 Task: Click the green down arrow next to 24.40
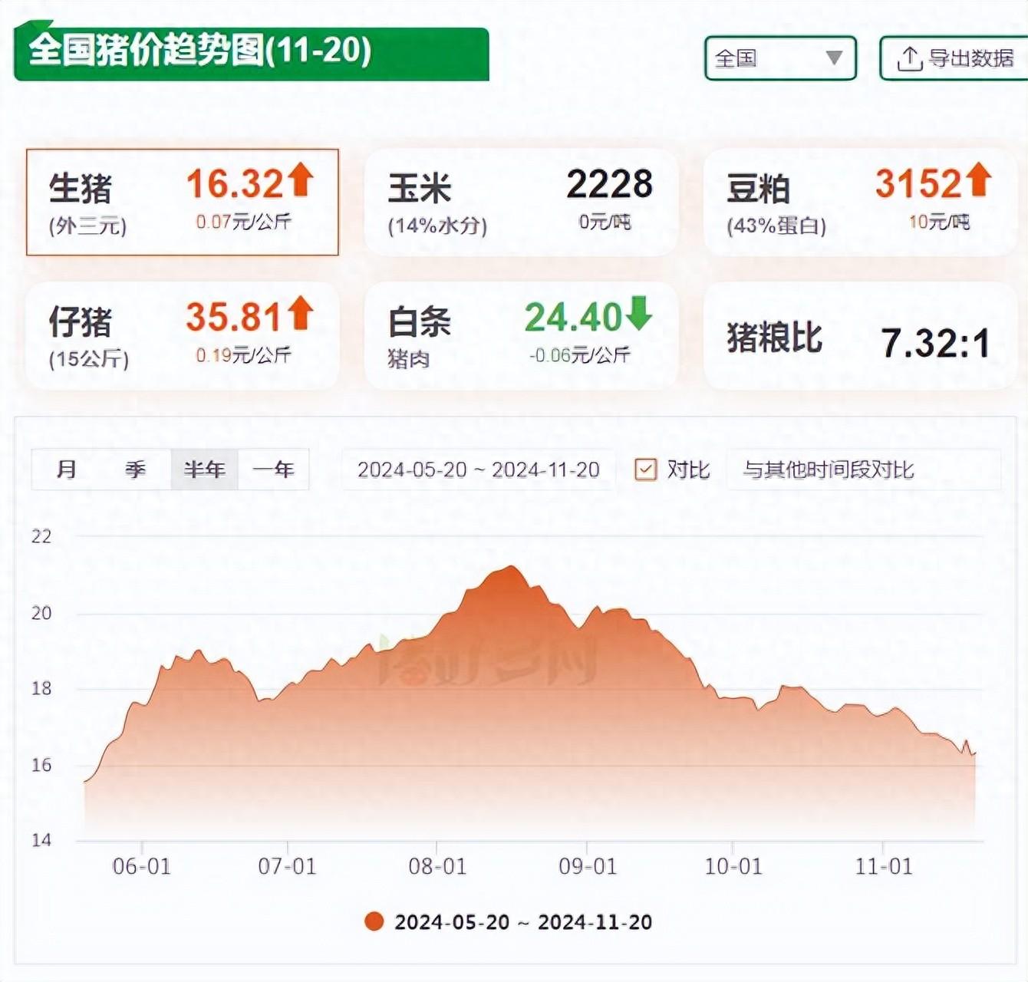coord(639,313)
